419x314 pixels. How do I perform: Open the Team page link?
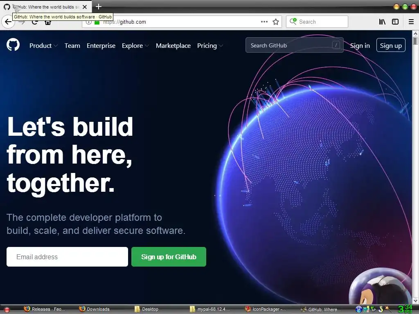pos(72,46)
